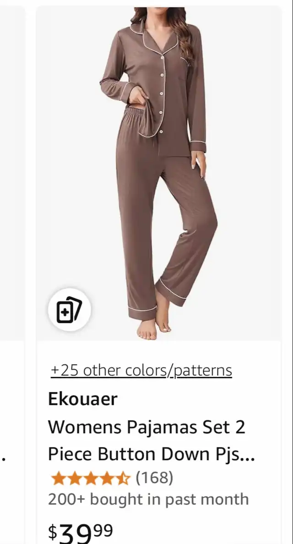Open the Ekouaer brand name
Image resolution: width=293 pixels, height=544 pixels.
point(82,399)
